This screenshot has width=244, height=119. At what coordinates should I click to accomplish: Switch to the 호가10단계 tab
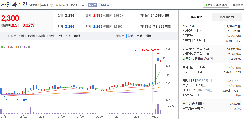227,17
